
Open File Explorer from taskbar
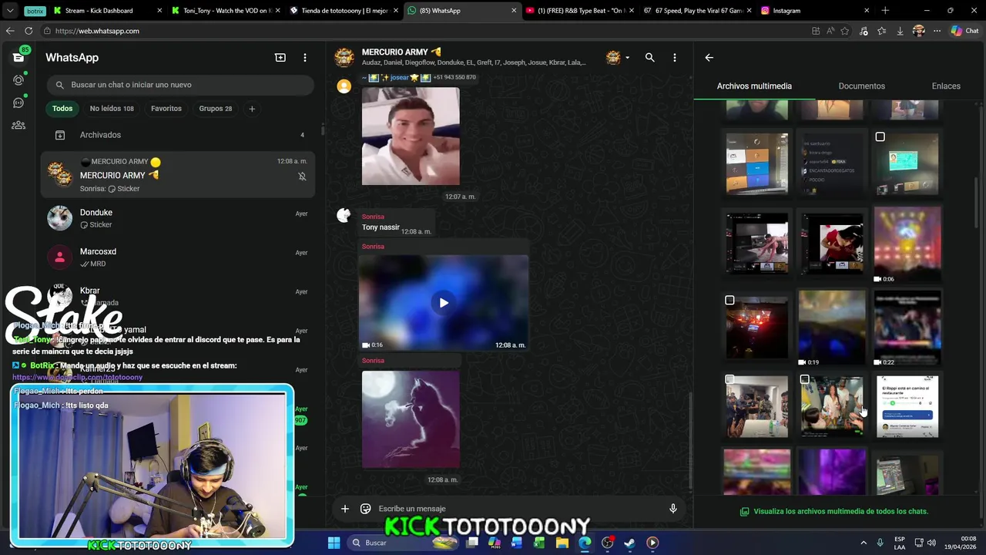[x=562, y=543]
